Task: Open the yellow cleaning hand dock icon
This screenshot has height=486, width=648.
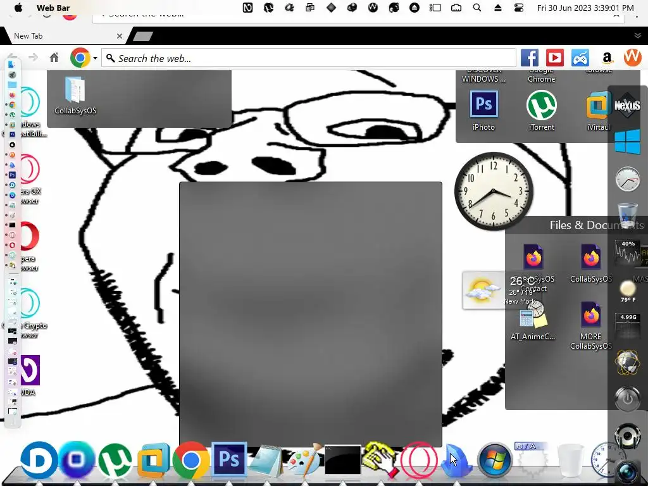Action: pyautogui.click(x=380, y=459)
